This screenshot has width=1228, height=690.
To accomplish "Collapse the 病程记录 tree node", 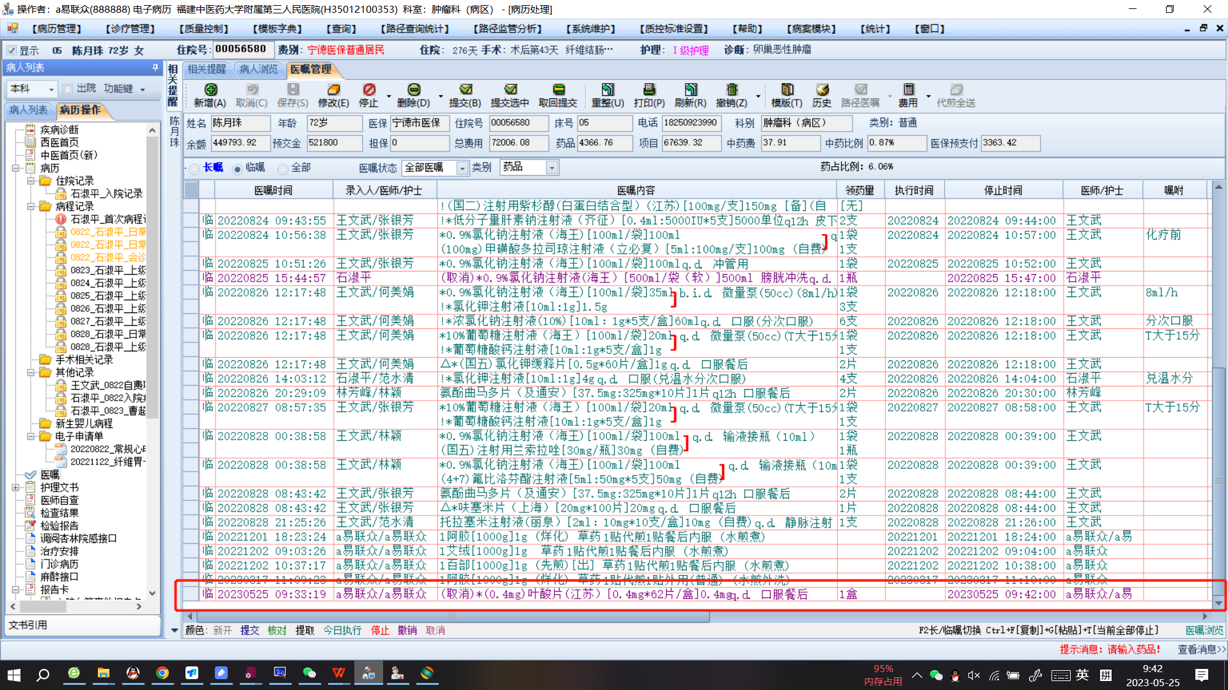I will (31, 206).
